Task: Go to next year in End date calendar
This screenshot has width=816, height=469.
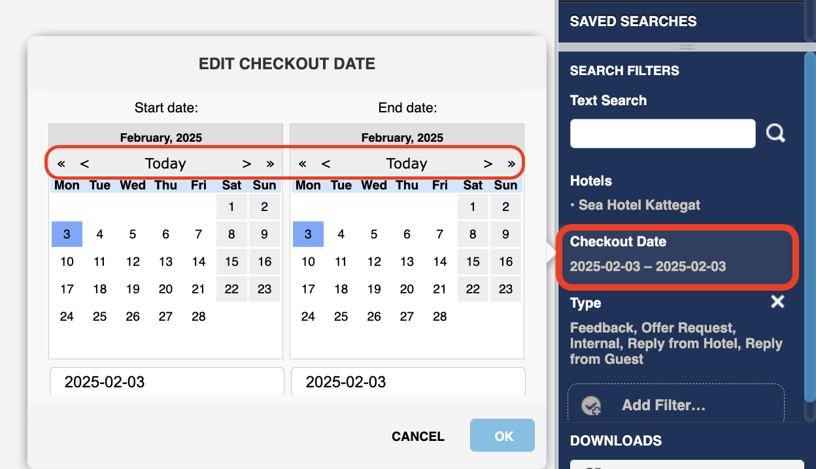Action: (x=511, y=163)
